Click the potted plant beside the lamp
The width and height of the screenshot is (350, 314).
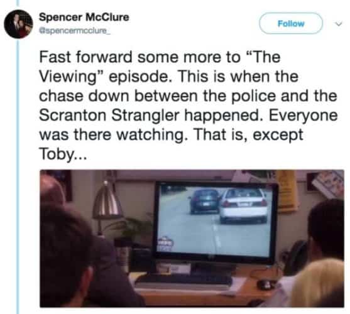coord(131,228)
